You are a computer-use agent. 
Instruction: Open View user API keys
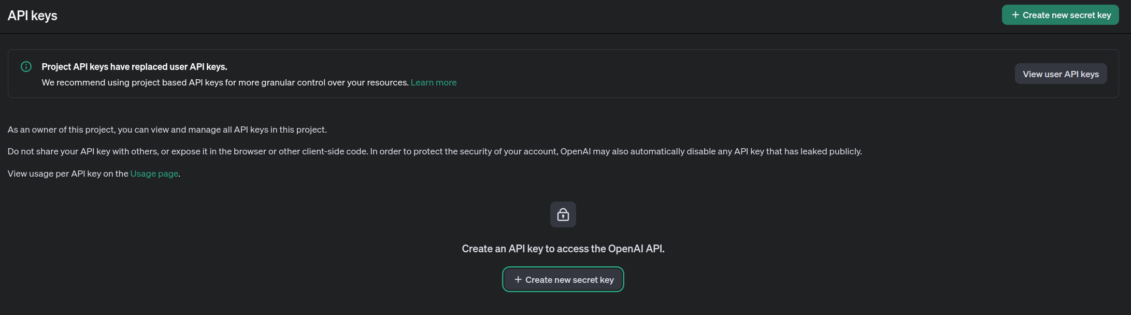[x=1060, y=74]
